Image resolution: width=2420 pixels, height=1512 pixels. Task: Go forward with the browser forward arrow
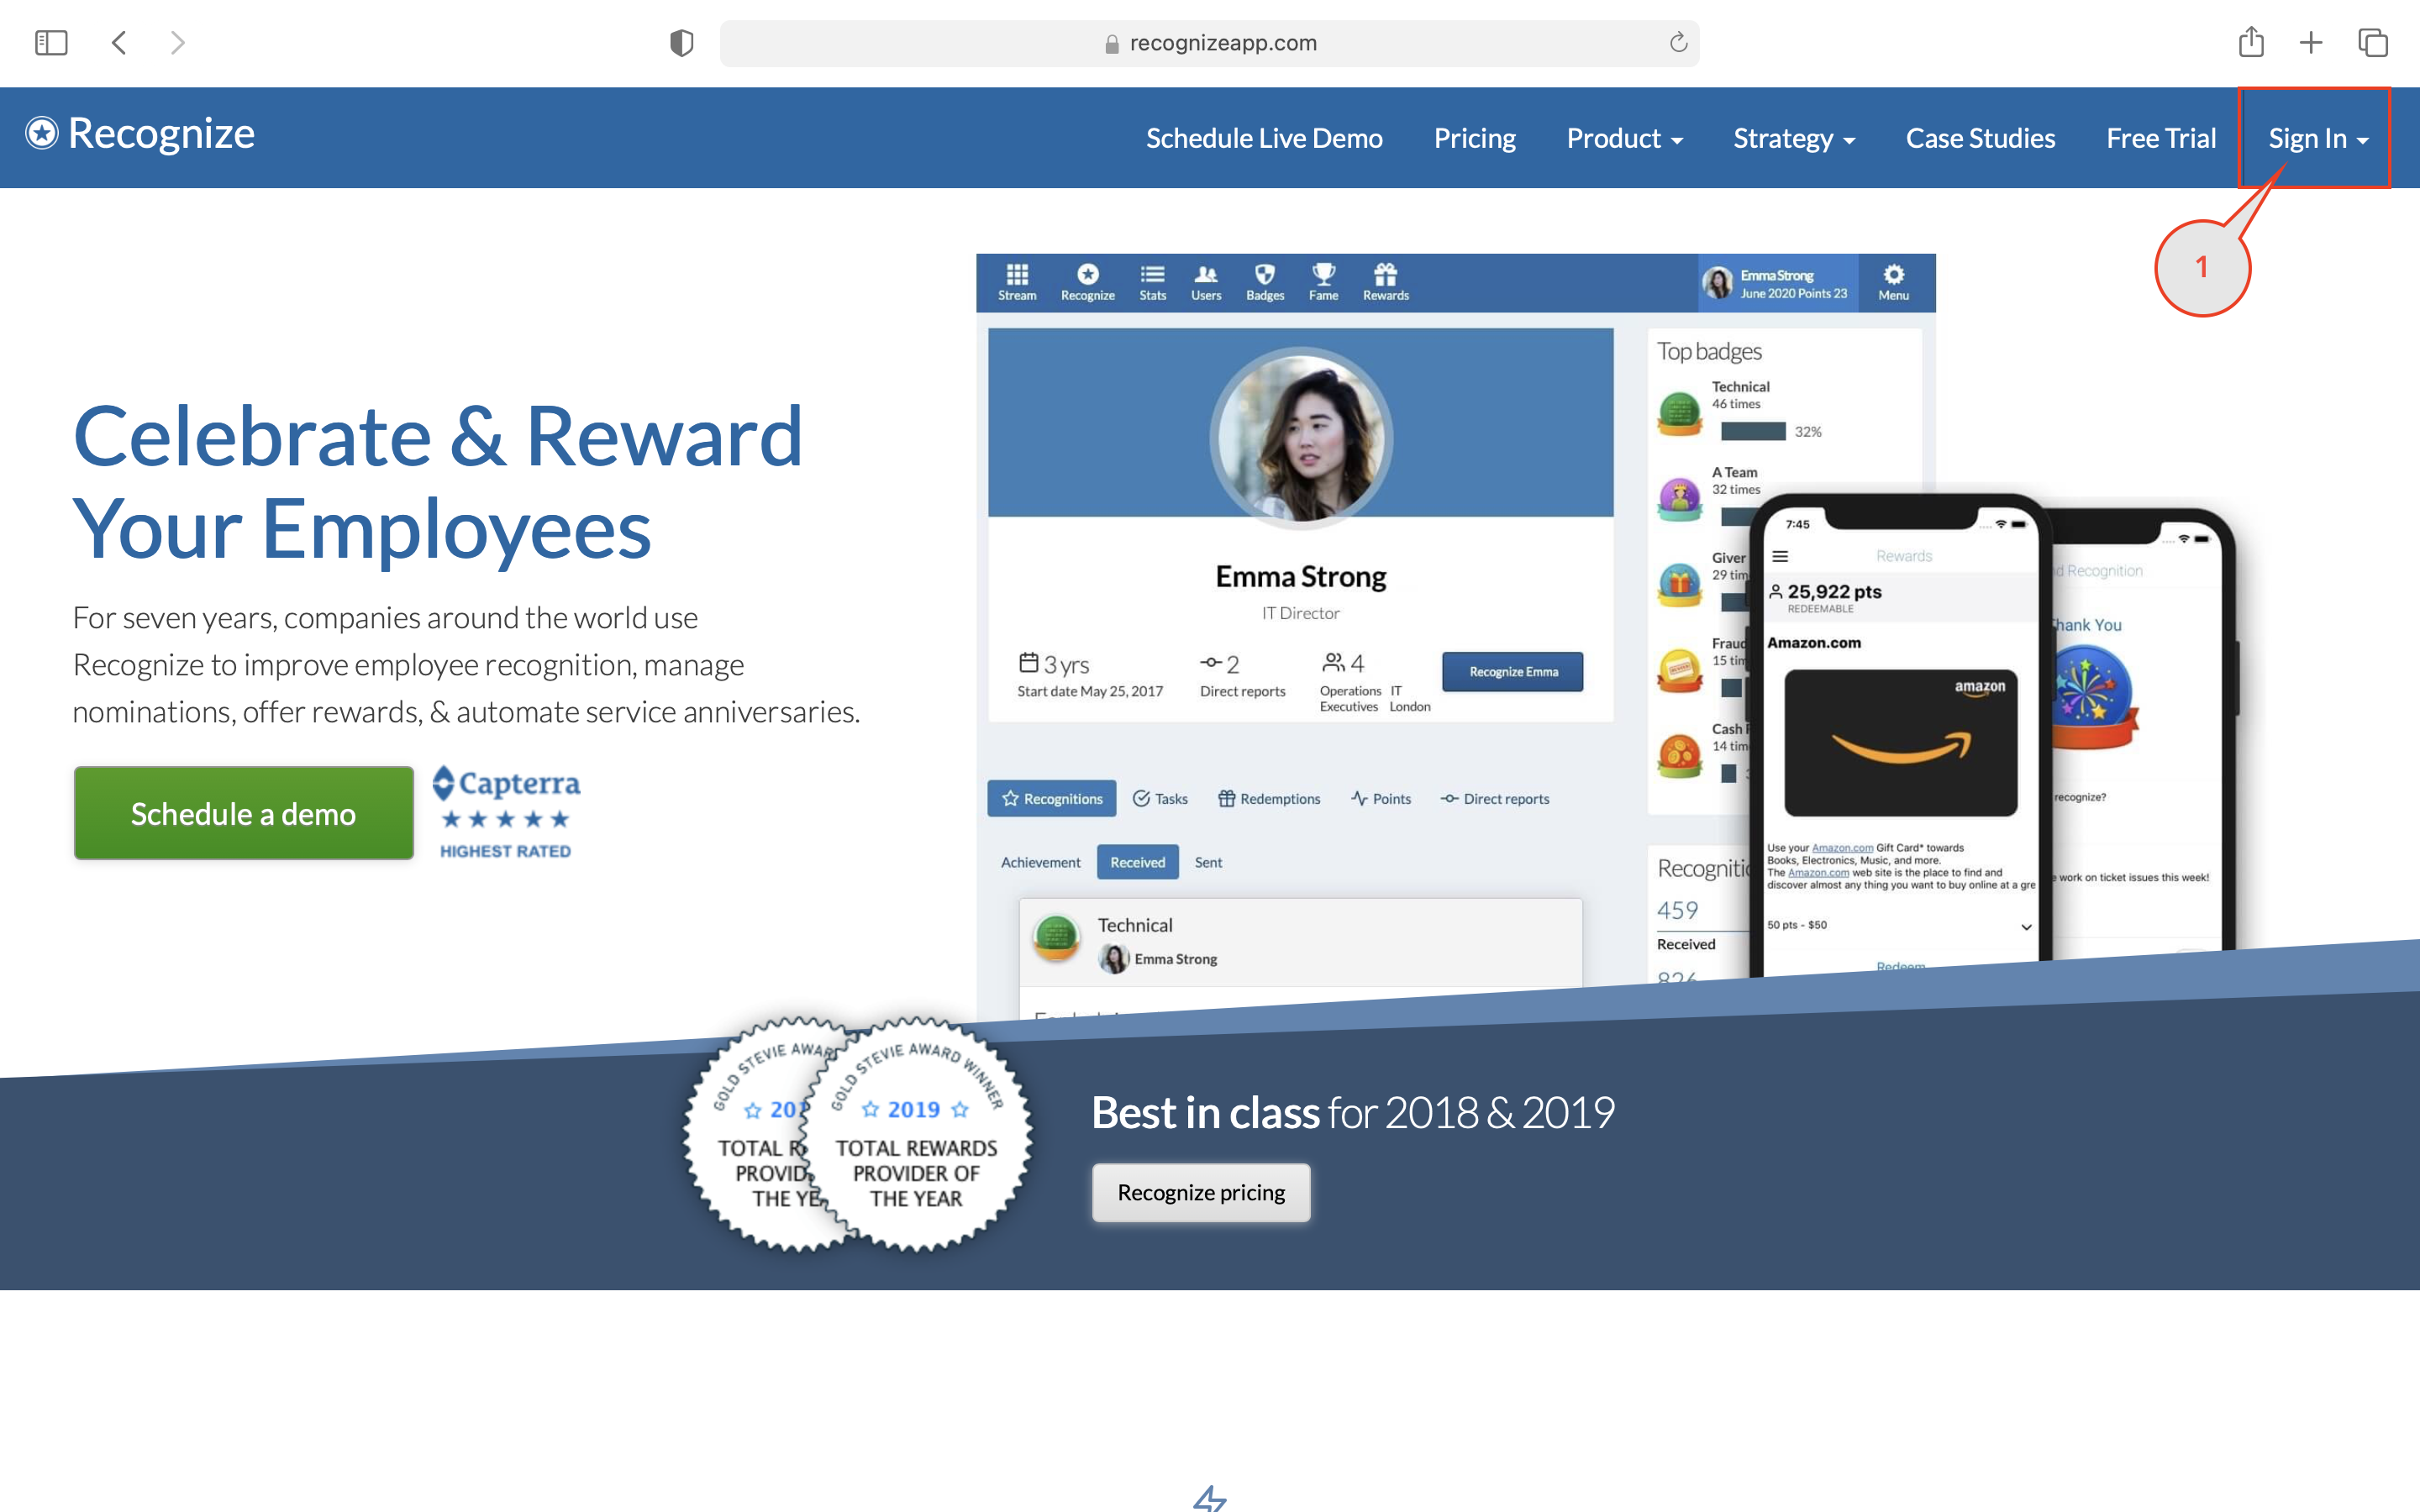click(x=177, y=42)
